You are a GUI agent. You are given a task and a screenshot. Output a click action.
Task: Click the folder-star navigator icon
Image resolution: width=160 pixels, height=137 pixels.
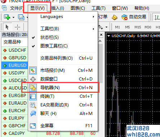tap(33, 88)
